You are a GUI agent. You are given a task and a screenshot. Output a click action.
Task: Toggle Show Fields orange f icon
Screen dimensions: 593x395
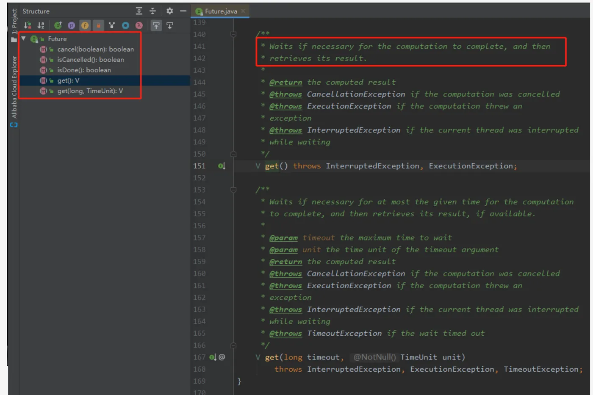pyautogui.click(x=85, y=25)
